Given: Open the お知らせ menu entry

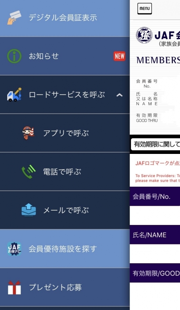Looking at the screenshot, I should (65, 56).
